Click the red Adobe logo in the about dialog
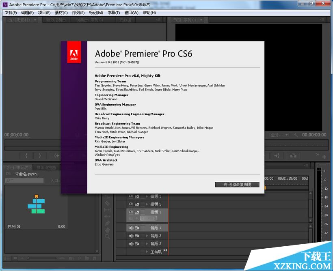 (x=74, y=52)
